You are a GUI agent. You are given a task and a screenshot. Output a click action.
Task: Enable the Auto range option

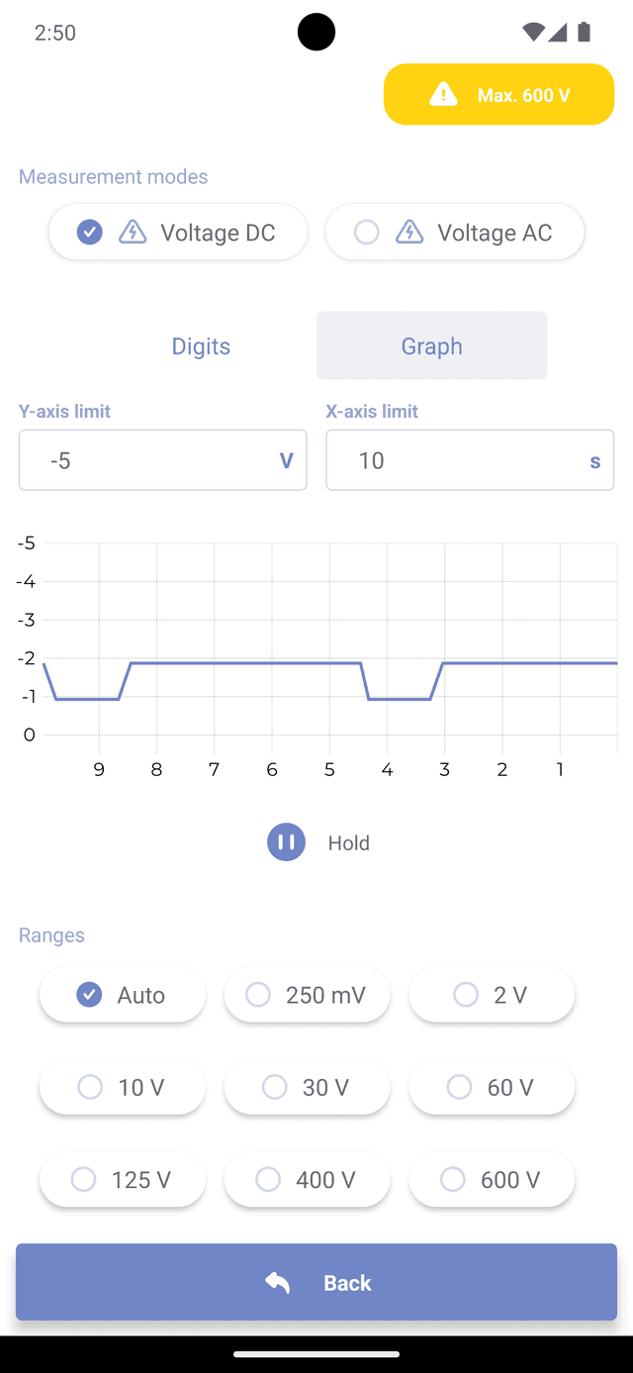[x=123, y=995]
